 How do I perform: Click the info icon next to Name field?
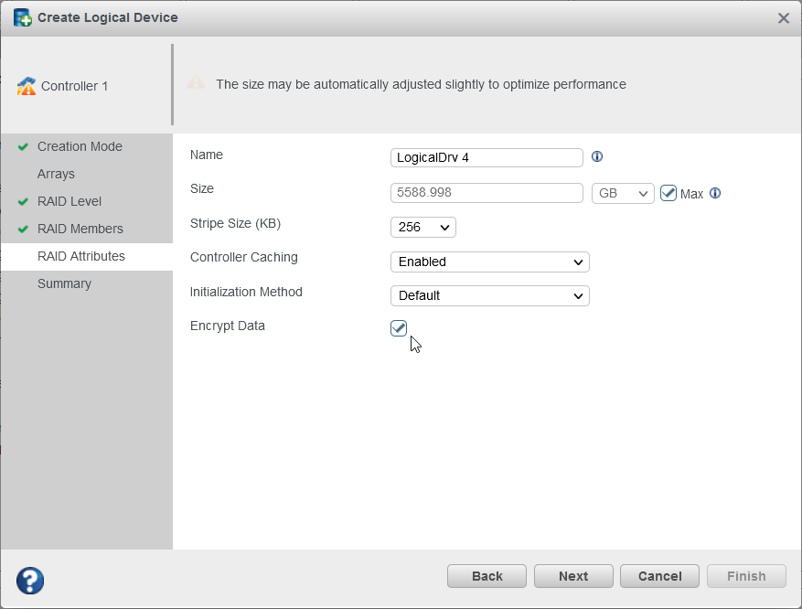point(596,157)
